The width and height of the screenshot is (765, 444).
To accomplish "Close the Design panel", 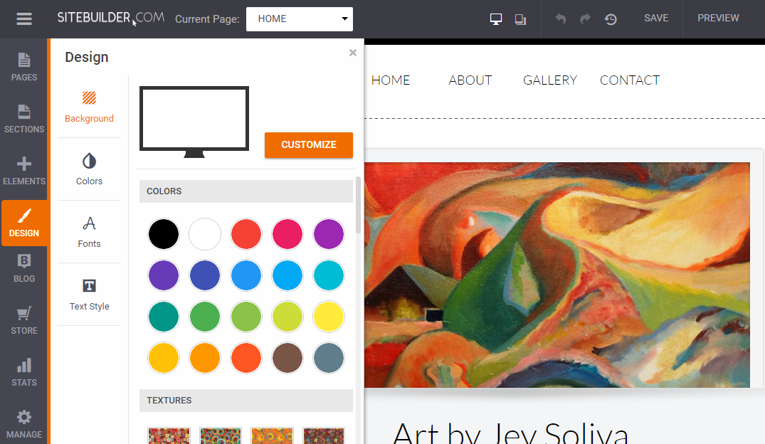I will (352, 53).
